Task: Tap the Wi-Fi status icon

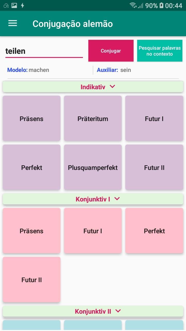Action: click(x=133, y=5)
